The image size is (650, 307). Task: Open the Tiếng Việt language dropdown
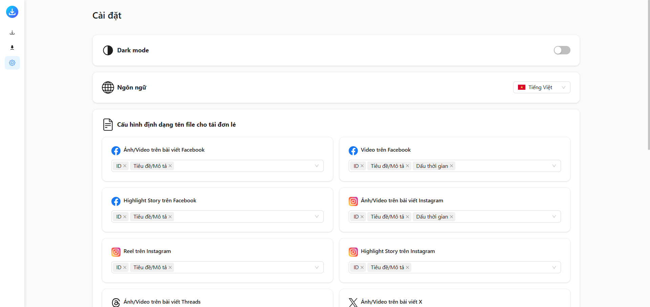542,87
